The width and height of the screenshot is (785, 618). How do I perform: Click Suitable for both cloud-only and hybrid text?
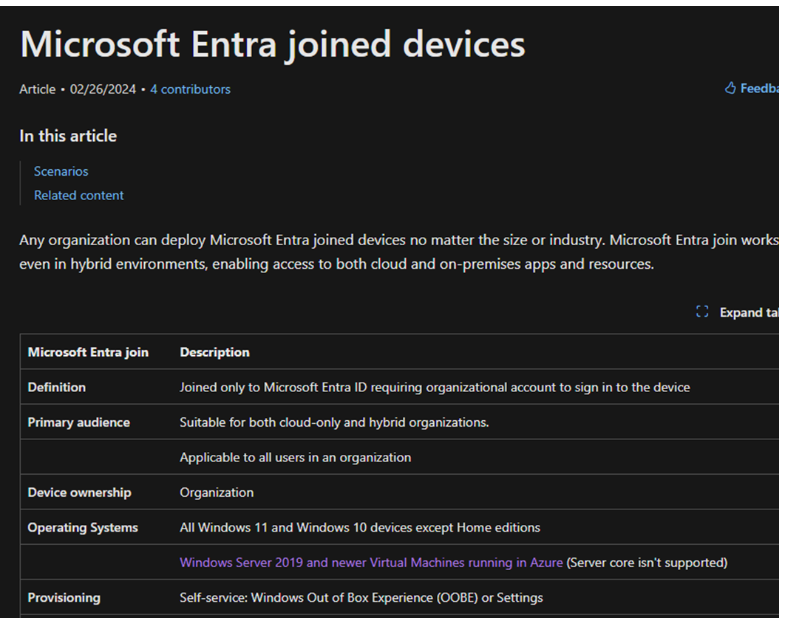tap(334, 422)
